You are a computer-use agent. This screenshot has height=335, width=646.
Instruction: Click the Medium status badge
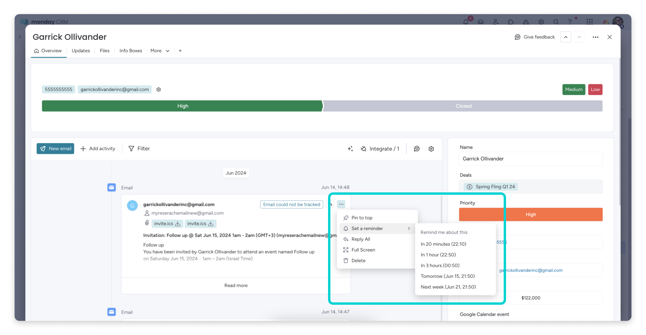tap(574, 89)
